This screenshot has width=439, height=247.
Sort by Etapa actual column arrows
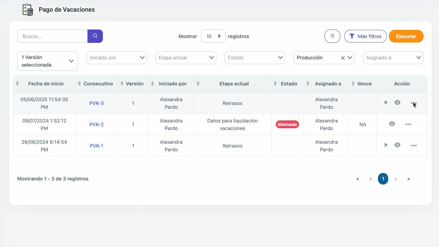pos(198,84)
